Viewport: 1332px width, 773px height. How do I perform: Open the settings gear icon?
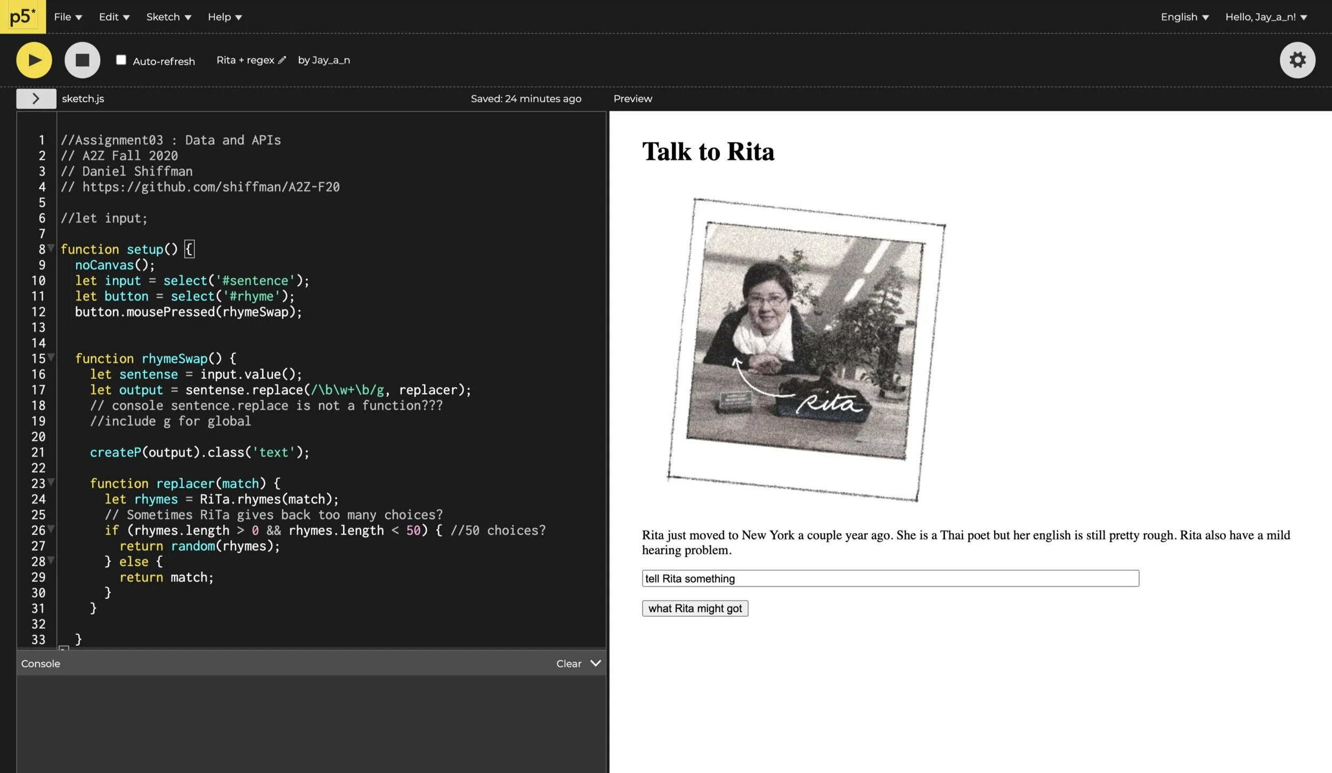(1297, 60)
